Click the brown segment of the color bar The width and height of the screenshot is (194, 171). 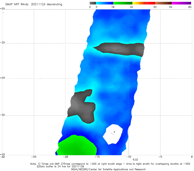(163, 3)
